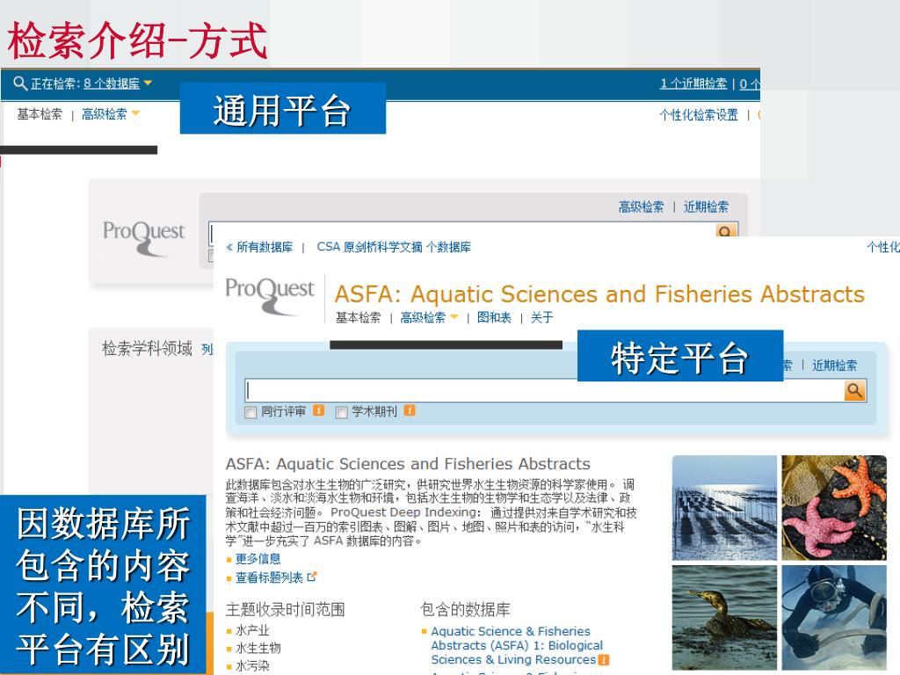The image size is (900, 675).
Task: Open the 查看标题列表 link
Action: point(269,577)
